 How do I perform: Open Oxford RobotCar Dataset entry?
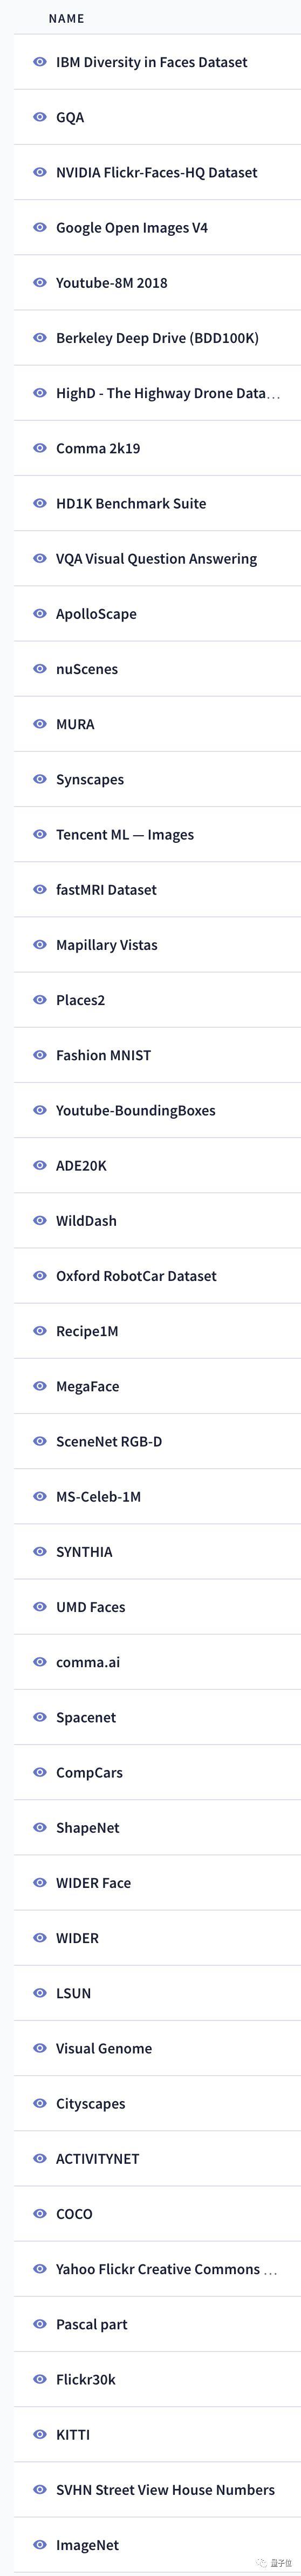coord(156,1276)
